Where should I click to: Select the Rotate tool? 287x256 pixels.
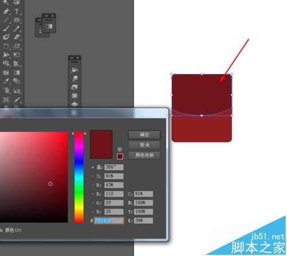click(6, 46)
